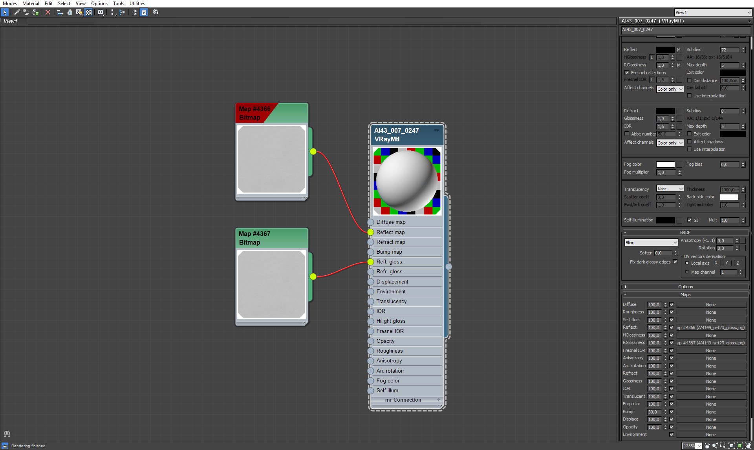The width and height of the screenshot is (754, 450).
Task: Click the M button beside Reflect swatch
Action: pyautogui.click(x=679, y=50)
